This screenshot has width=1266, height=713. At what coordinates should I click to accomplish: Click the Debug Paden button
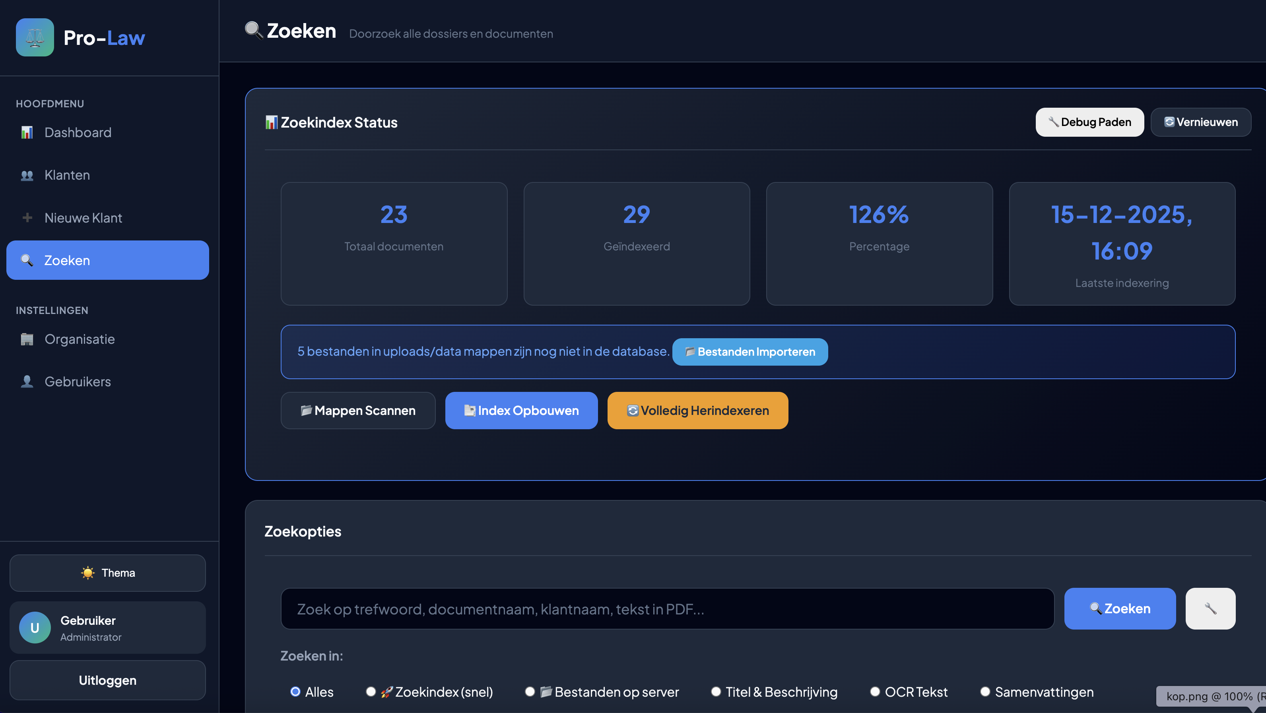click(1089, 122)
